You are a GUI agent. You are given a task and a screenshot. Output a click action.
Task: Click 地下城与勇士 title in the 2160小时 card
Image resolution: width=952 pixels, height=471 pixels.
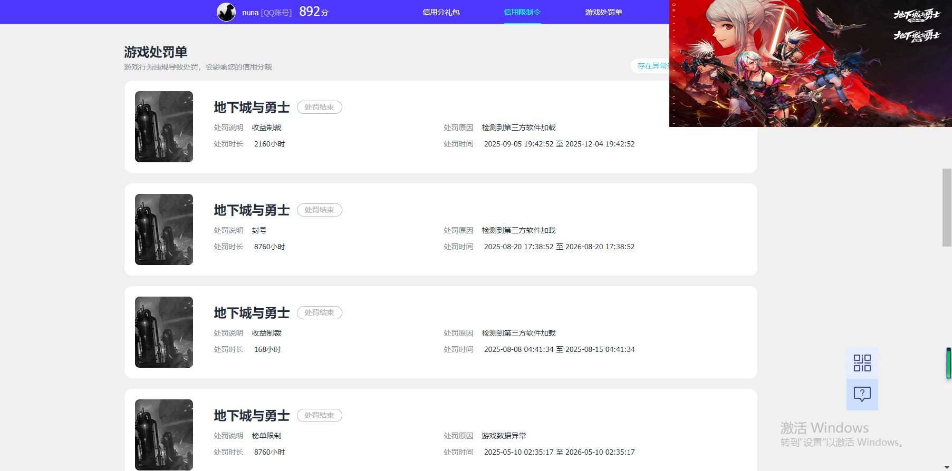252,107
